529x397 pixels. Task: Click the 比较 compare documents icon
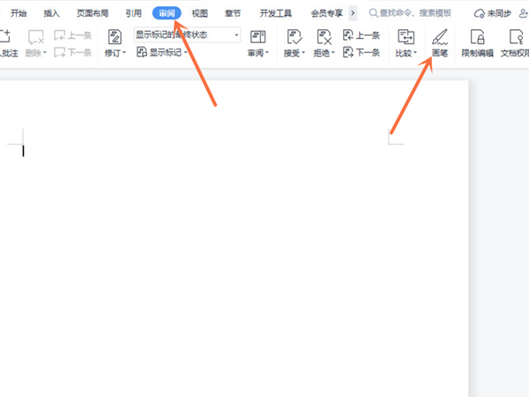tap(406, 37)
